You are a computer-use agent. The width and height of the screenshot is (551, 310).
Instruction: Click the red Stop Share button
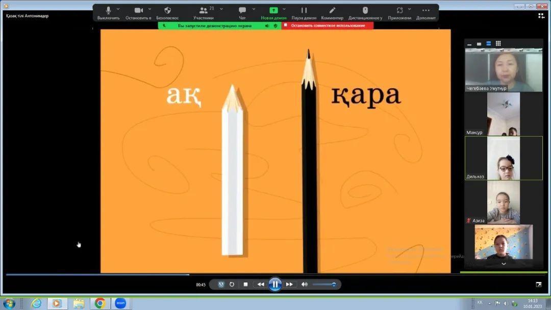328,25
